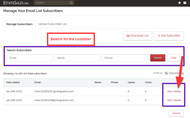The height and width of the screenshot is (118, 190).
Task: Click the sort order Descending icon
Action: (166, 73)
